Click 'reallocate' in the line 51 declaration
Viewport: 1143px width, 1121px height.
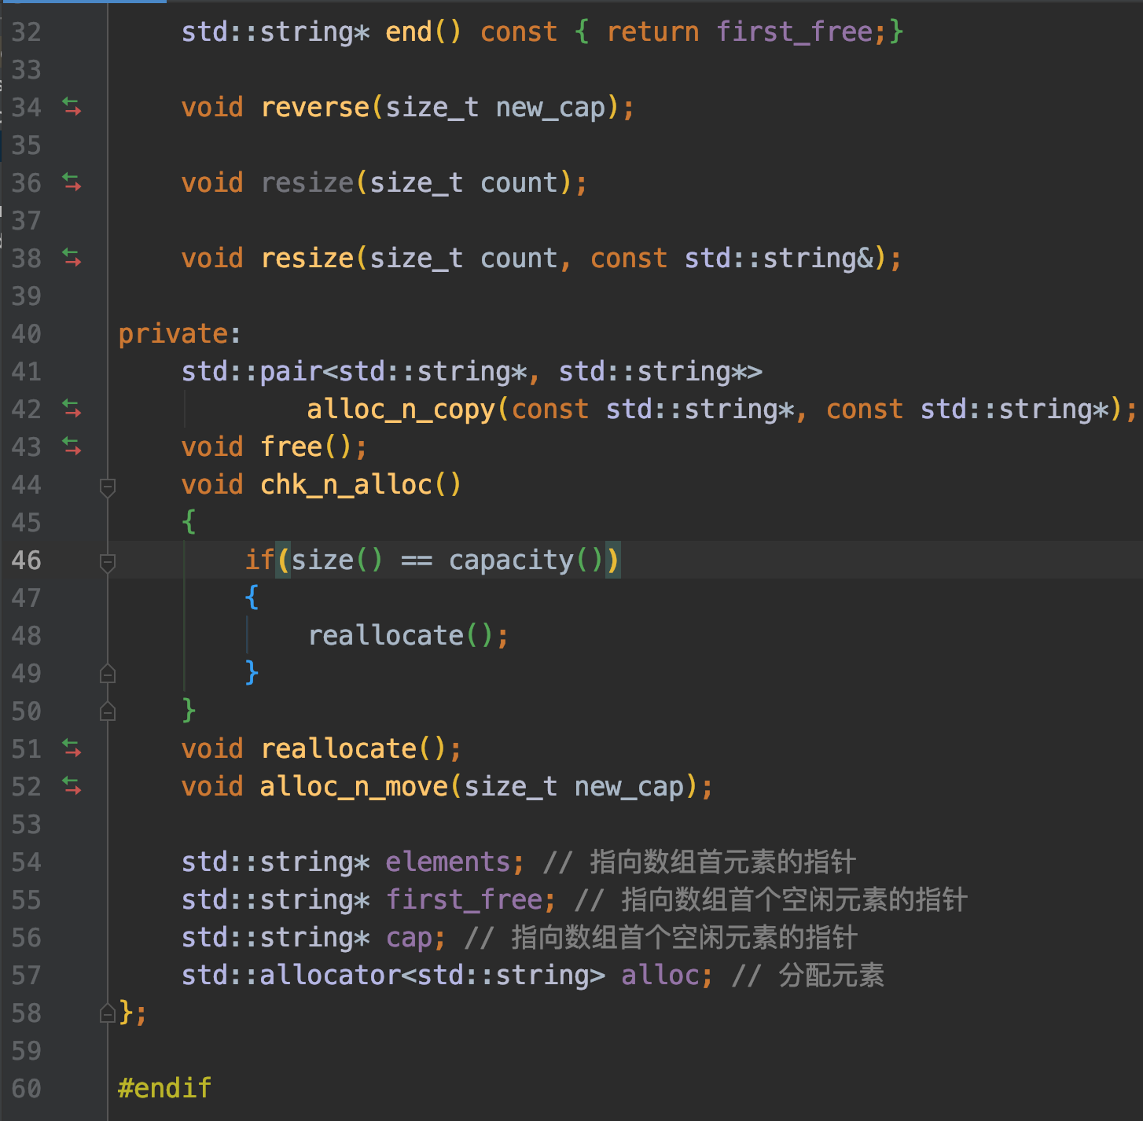(338, 748)
